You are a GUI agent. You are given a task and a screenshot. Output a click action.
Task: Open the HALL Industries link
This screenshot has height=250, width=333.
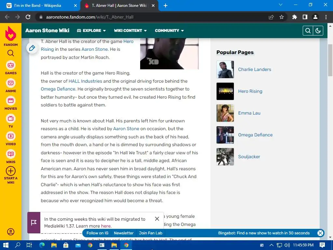(x=85, y=81)
